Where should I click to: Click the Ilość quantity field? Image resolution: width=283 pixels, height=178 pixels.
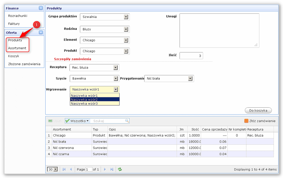pyautogui.click(x=191, y=56)
